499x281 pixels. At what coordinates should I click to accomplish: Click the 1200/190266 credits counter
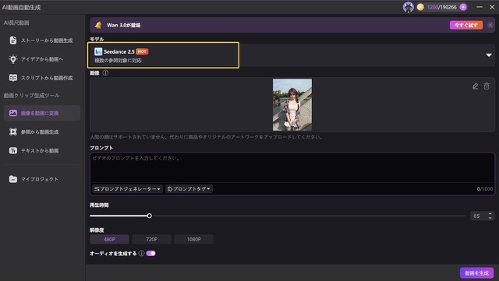(x=442, y=7)
